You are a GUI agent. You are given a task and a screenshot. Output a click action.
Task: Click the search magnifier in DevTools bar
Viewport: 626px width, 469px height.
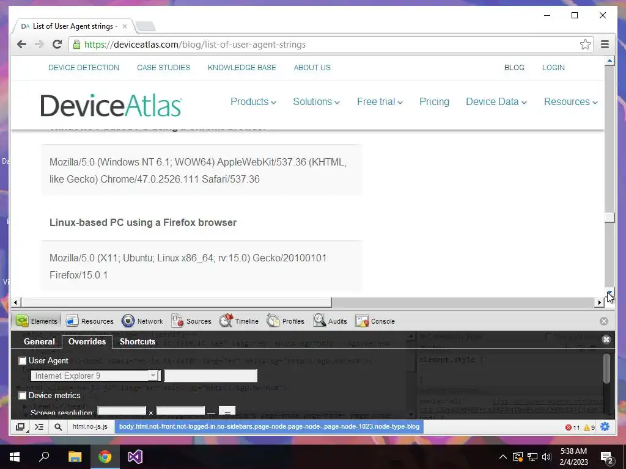point(58,427)
